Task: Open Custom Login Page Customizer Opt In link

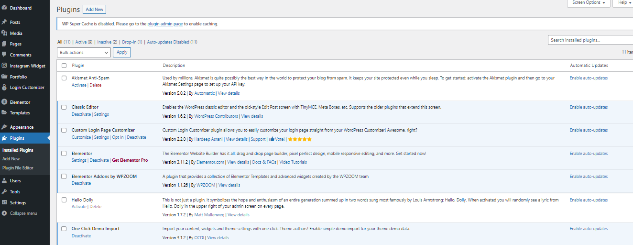Action: 118,137
